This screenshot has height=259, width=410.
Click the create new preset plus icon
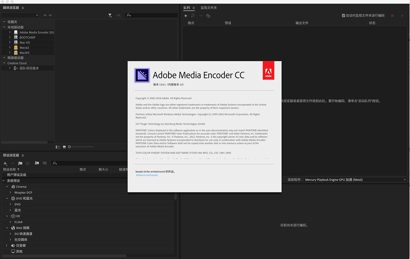5,163
